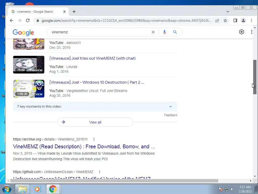The width and height of the screenshot is (258, 194).
Task: Start voice search with the microphone icon
Action: point(164,32)
